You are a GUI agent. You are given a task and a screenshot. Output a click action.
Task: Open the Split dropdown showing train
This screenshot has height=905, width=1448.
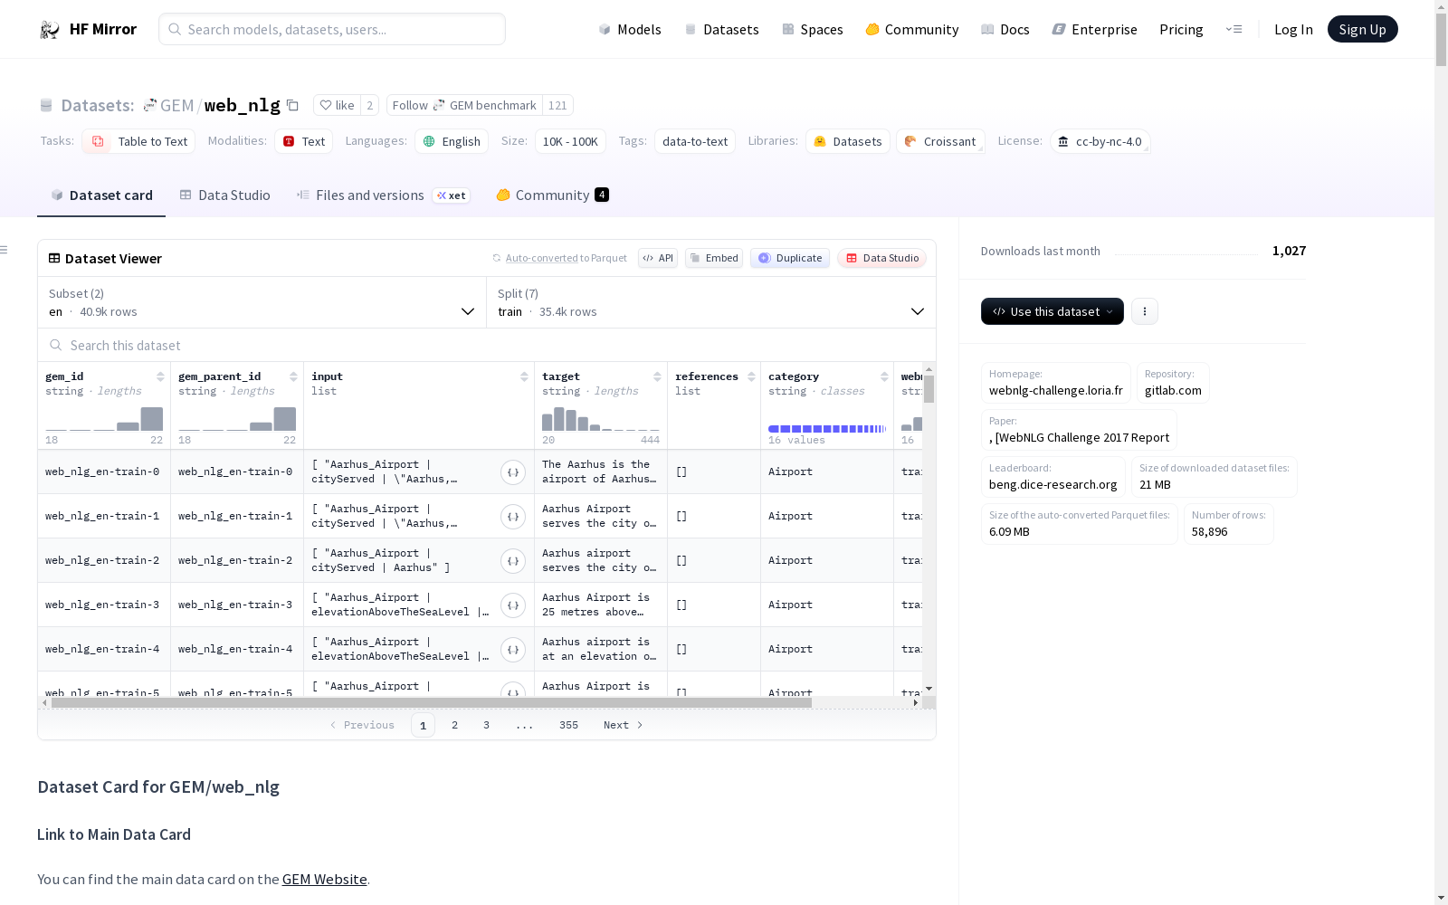711,302
